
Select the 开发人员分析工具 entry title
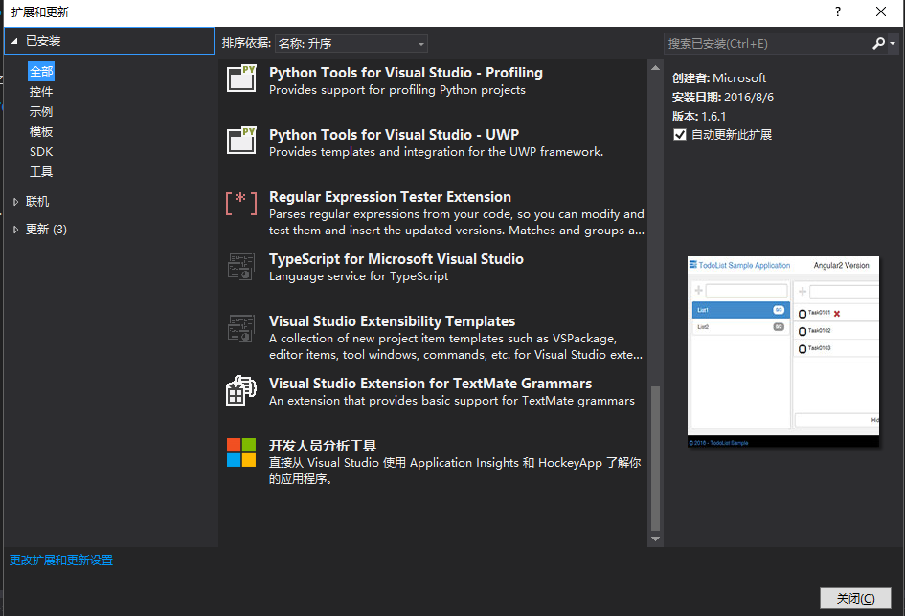pos(323,446)
